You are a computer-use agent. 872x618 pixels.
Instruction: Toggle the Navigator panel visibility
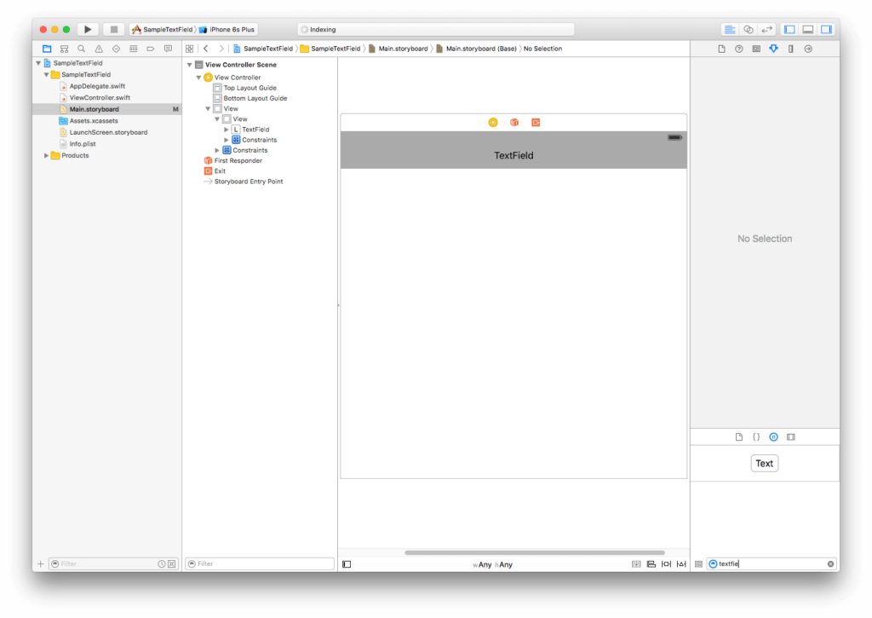tap(789, 30)
